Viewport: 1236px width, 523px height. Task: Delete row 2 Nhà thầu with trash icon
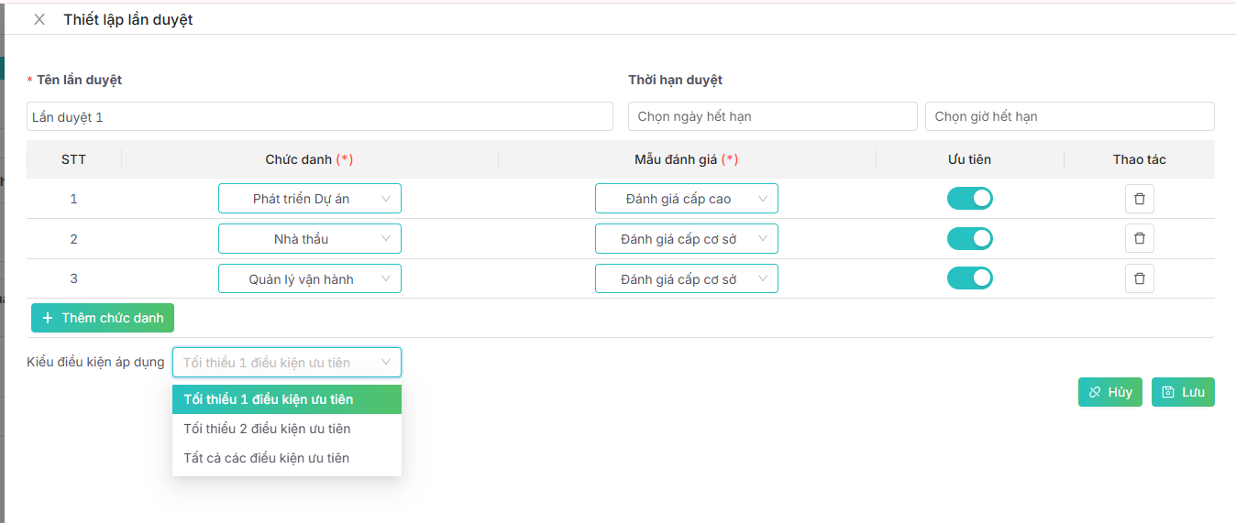(x=1139, y=238)
